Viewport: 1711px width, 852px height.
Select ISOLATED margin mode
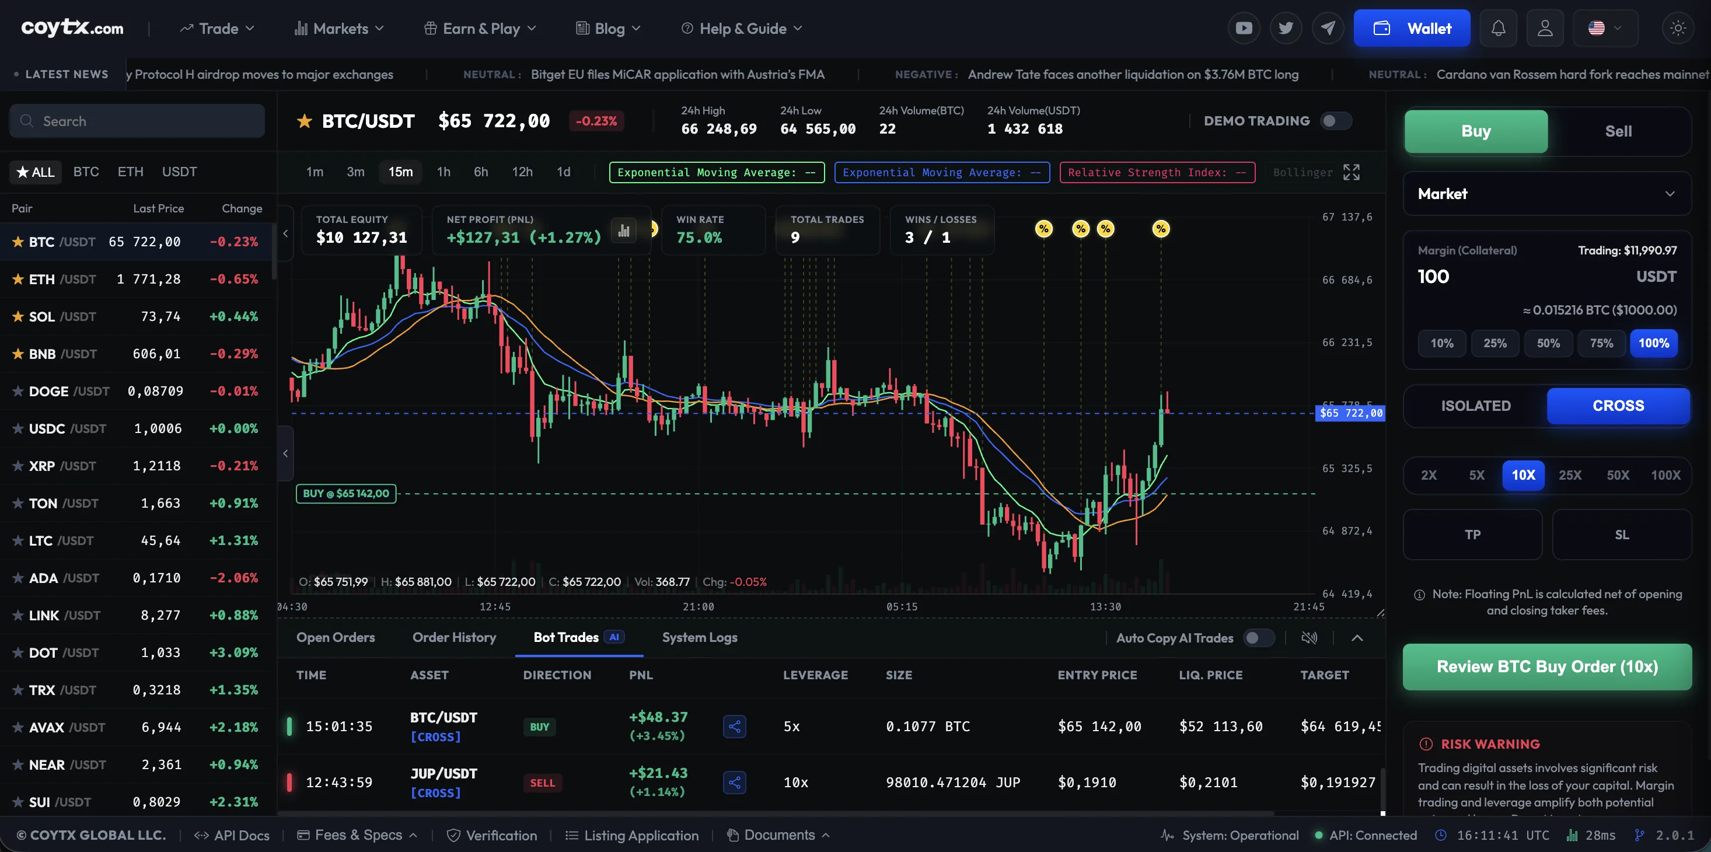pyautogui.click(x=1475, y=406)
